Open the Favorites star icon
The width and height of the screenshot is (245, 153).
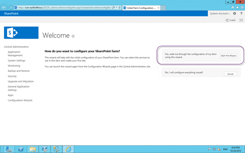[x=237, y=7]
